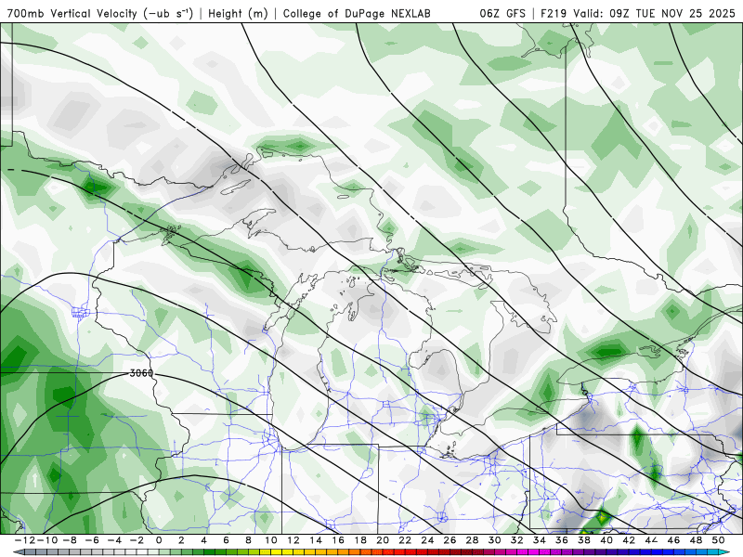This screenshot has width=743, height=557.
Task: Select the '8' legend tick value
Action: coord(248,540)
